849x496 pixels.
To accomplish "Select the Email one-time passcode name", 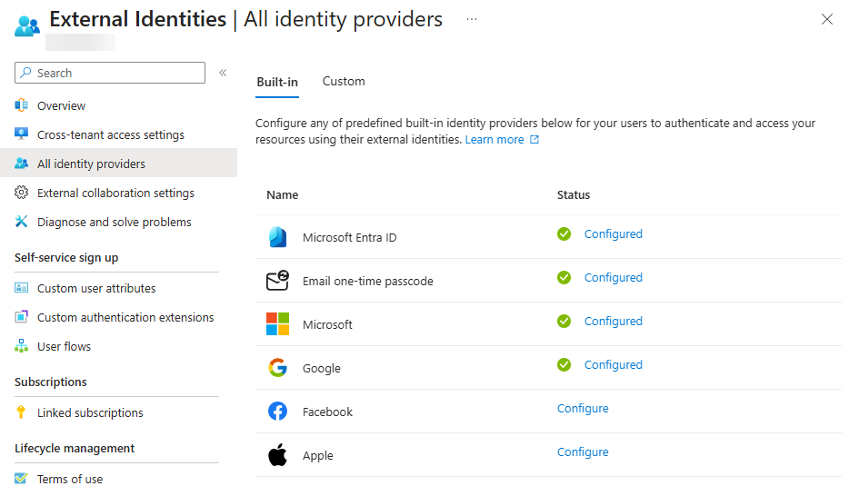I will point(367,282).
